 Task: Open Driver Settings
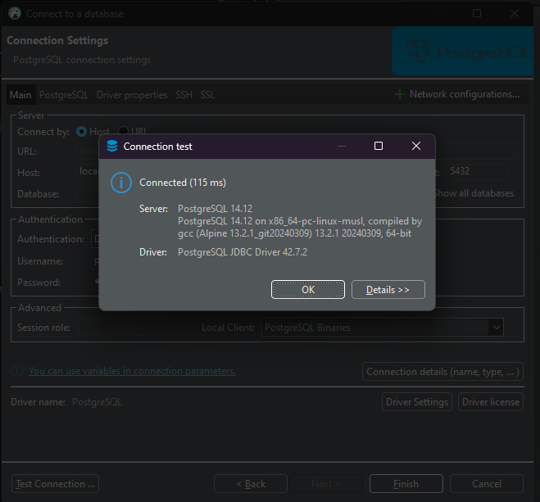[x=417, y=402]
